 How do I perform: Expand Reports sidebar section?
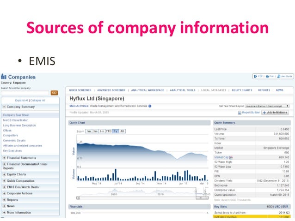[4, 200]
